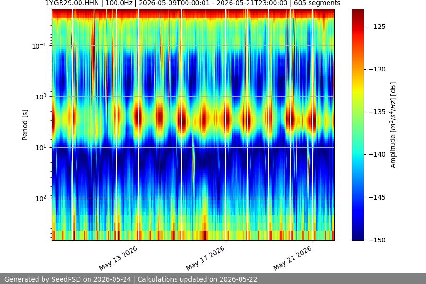Click the −140 colorbar tick label
The image size is (426, 284).
pos(377,154)
